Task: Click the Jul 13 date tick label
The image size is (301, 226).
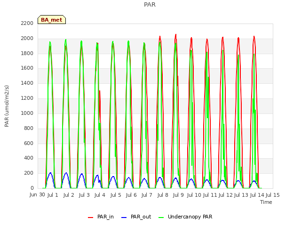Action: point(241,195)
